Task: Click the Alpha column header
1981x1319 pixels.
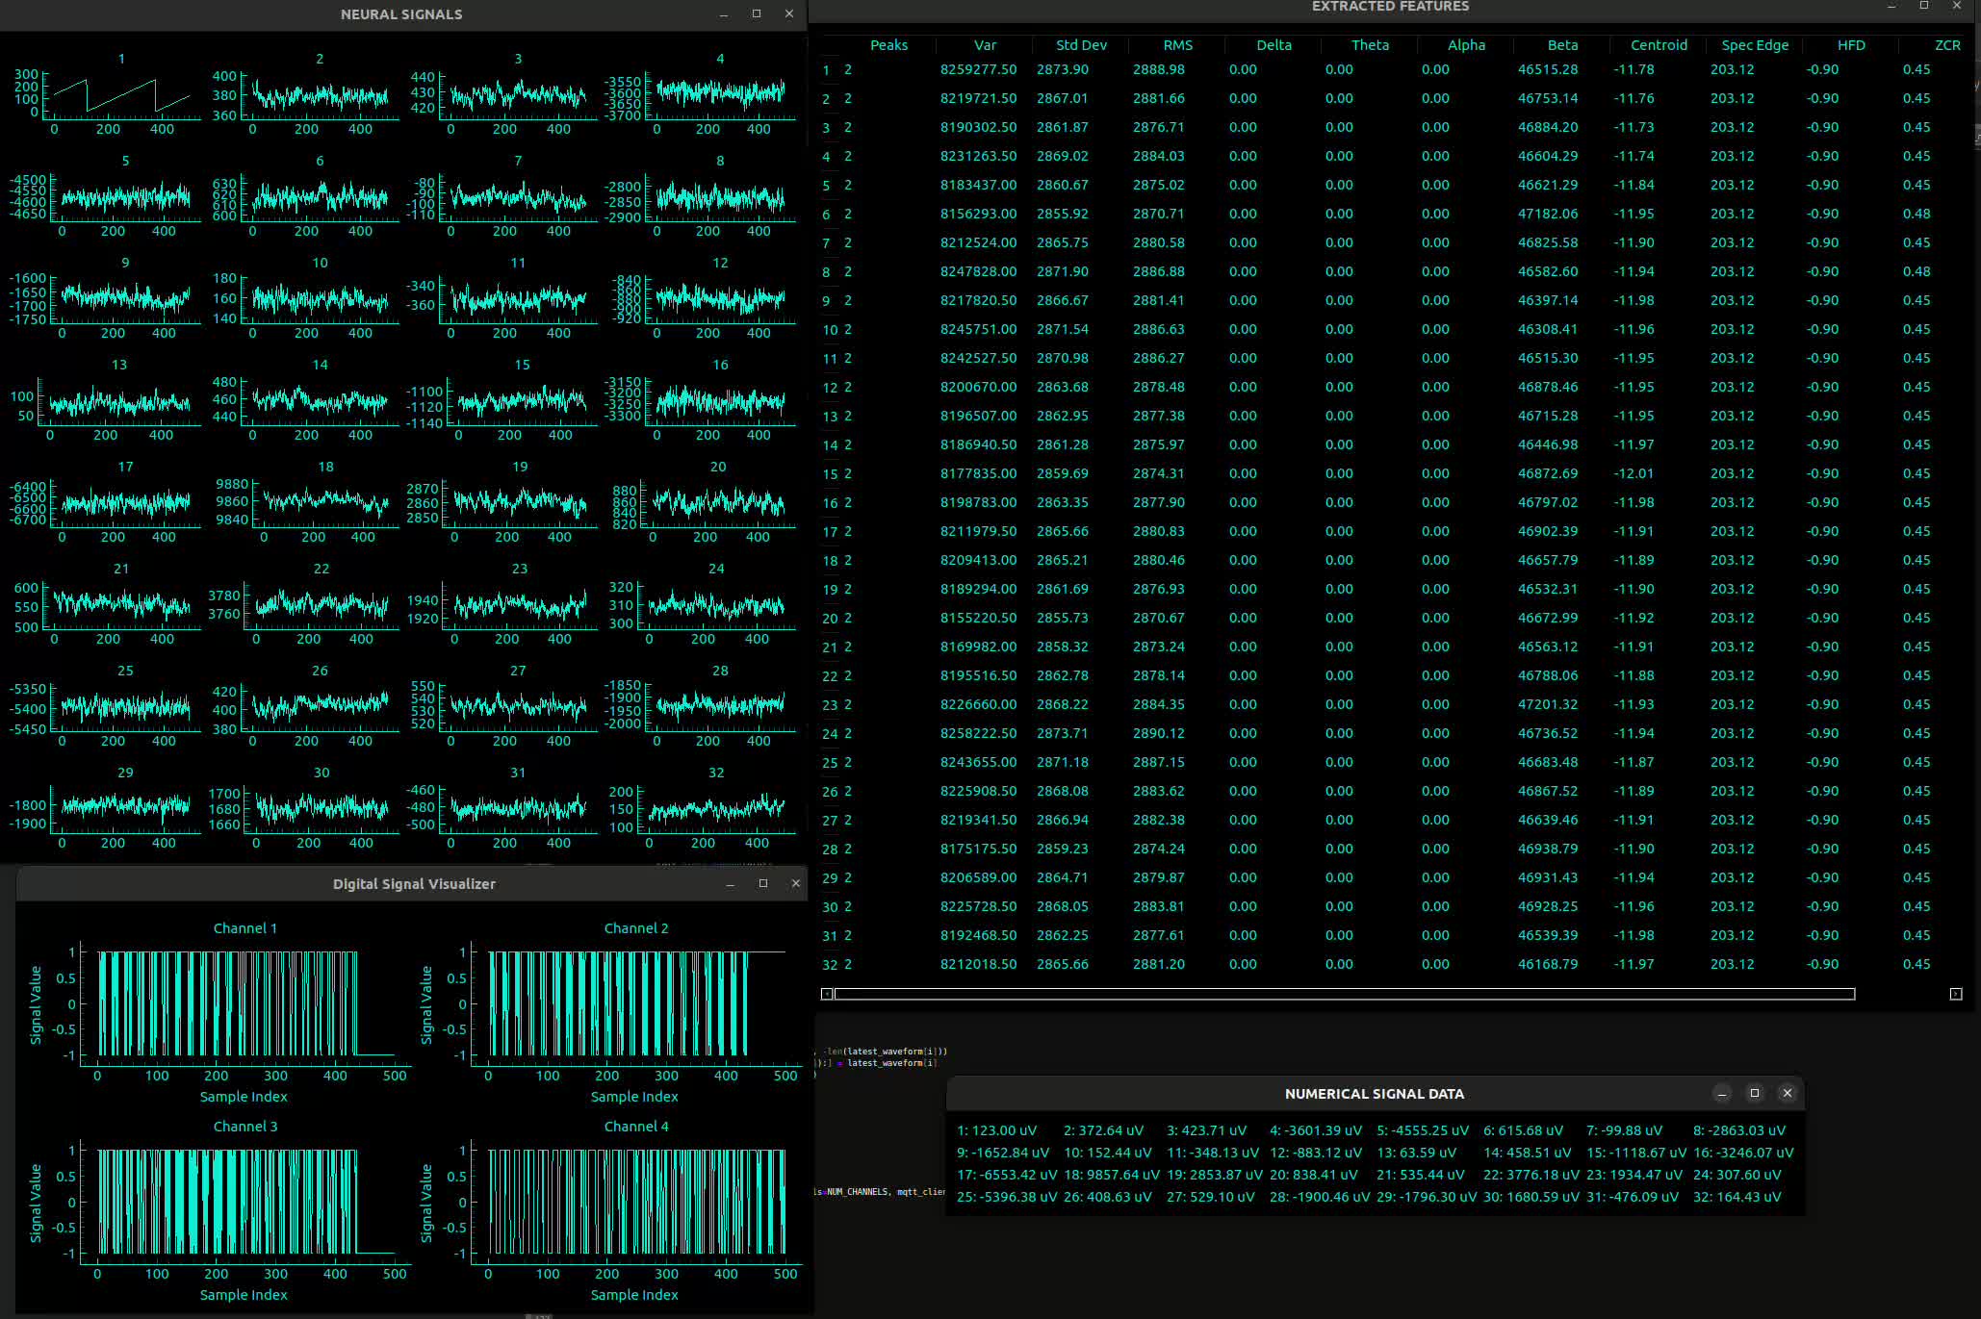Action: pos(1466,45)
